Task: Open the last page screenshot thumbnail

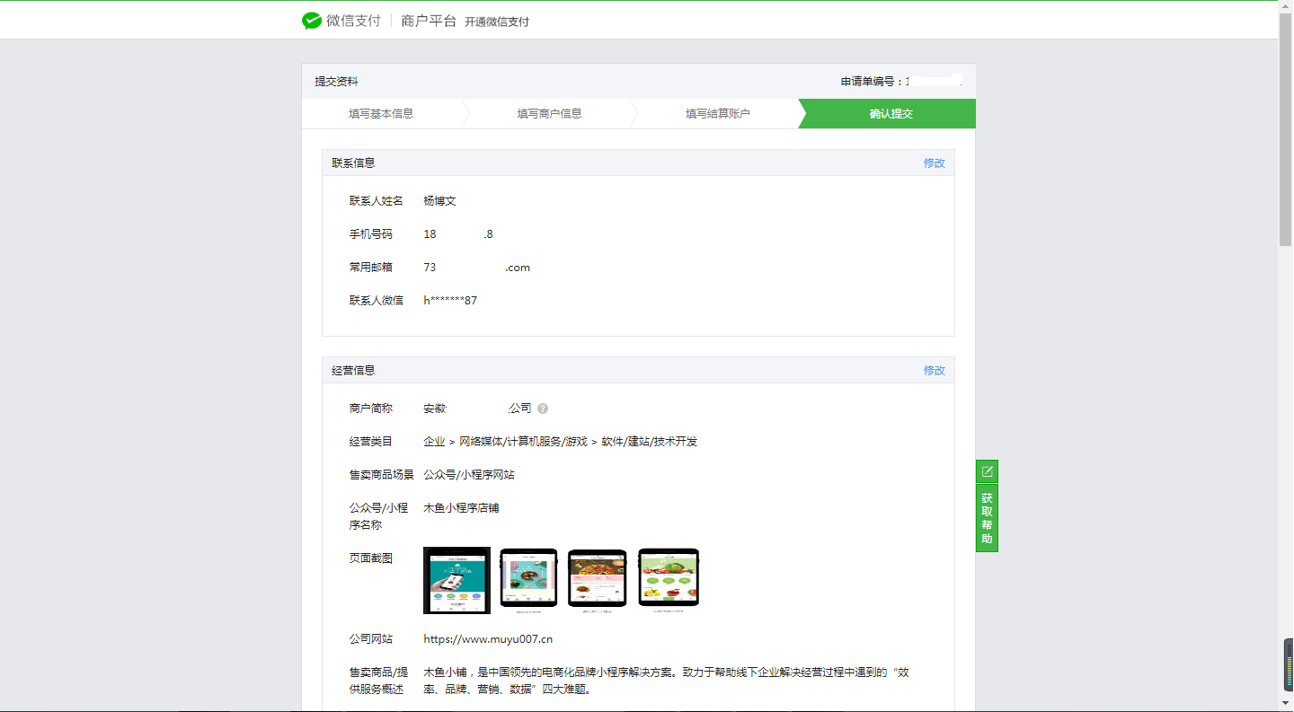Action: pyautogui.click(x=669, y=577)
